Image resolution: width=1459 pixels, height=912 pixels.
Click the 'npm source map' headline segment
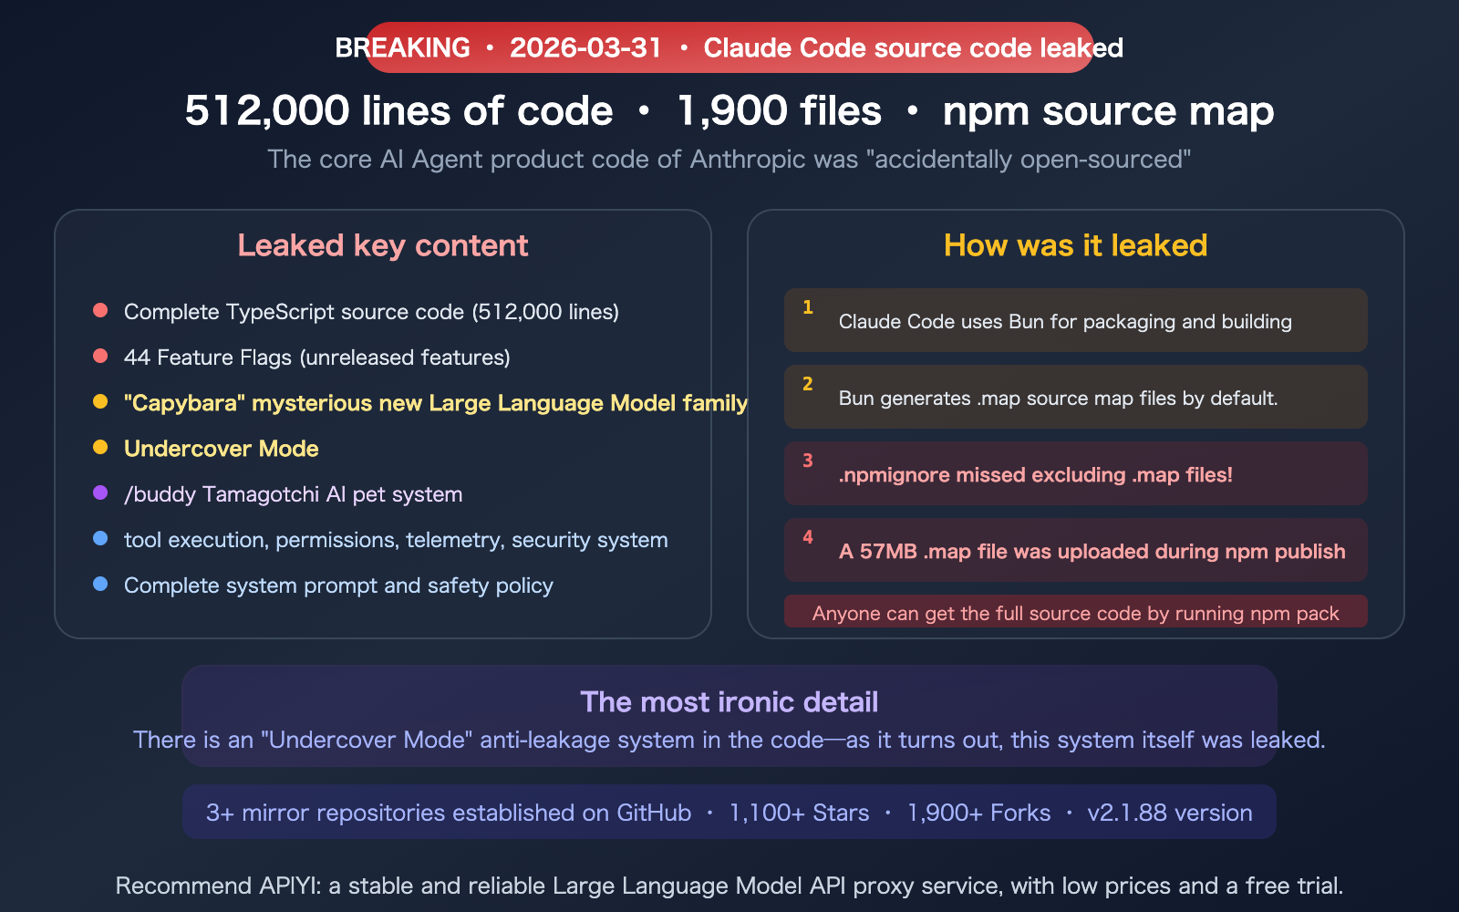(1108, 111)
